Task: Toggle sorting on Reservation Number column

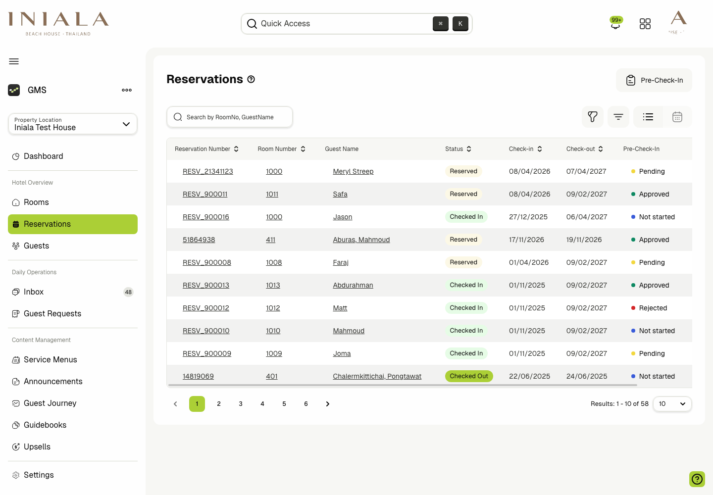Action: [x=236, y=148]
